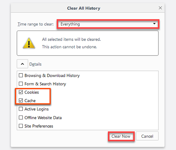Click the time range dropdown arrow
The width and height of the screenshot is (176, 150).
tap(154, 24)
